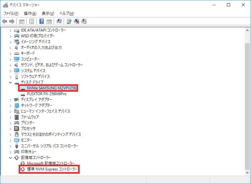
Task: Click the vertical scrollbar thumb
Action: coord(247,106)
